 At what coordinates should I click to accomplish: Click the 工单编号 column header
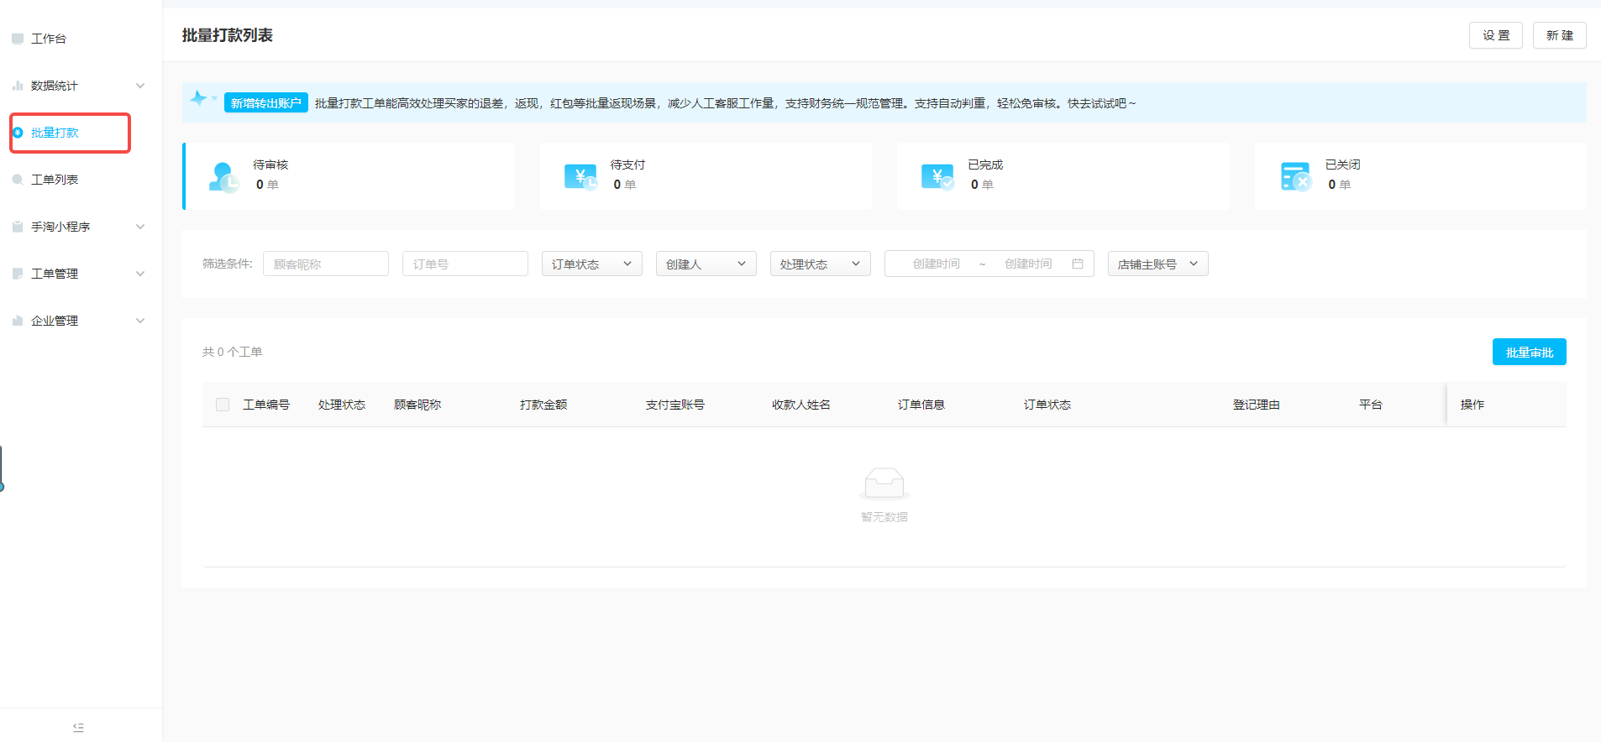[x=266, y=405]
